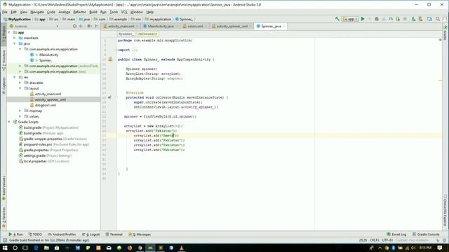
Task: Open the Build menu
Action: tap(93, 12)
